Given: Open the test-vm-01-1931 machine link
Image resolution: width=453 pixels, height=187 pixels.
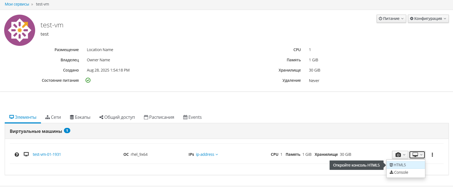Looking at the screenshot, I should click(47, 154).
